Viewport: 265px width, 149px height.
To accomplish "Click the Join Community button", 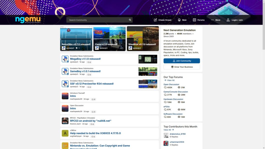I will pyautogui.click(x=182, y=61).
